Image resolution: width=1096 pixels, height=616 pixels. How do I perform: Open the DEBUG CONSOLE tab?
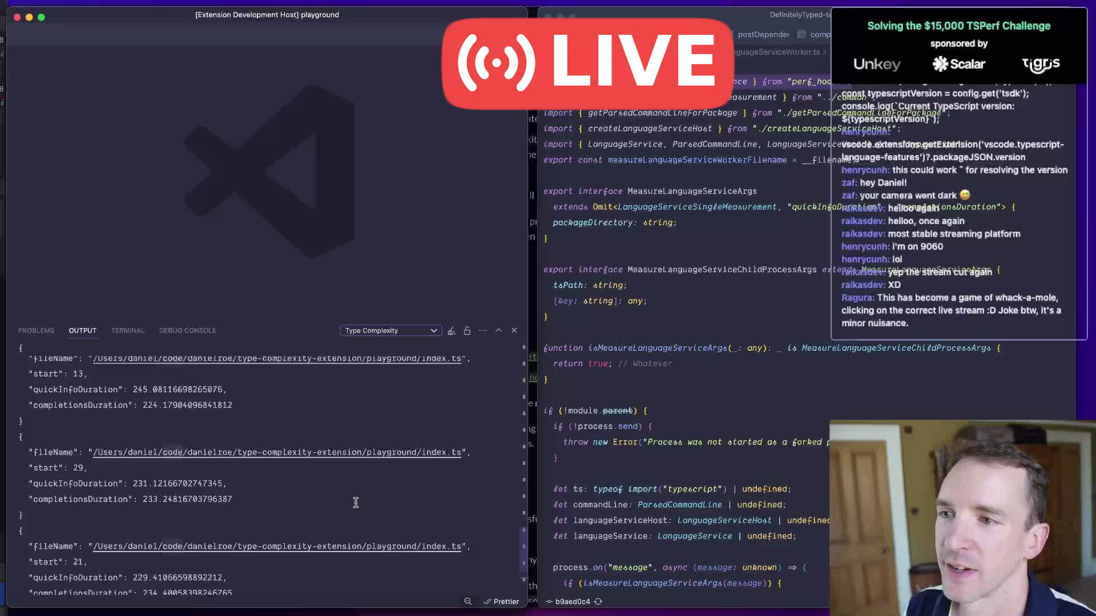pyautogui.click(x=187, y=331)
